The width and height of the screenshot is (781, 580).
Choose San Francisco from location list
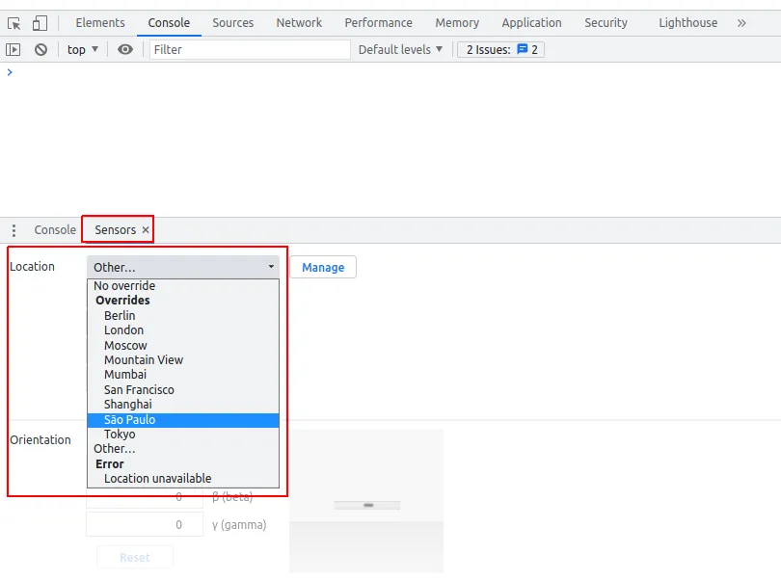pyautogui.click(x=183, y=390)
